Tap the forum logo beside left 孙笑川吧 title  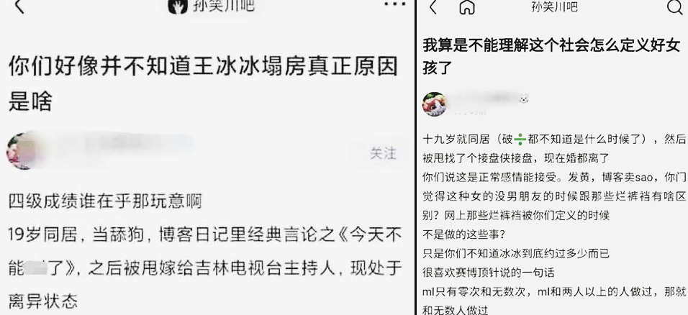click(x=178, y=6)
